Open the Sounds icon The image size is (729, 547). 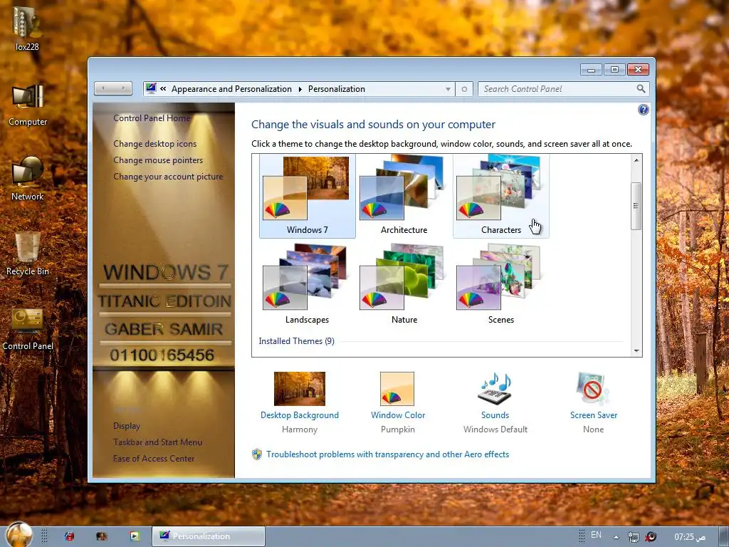[495, 388]
